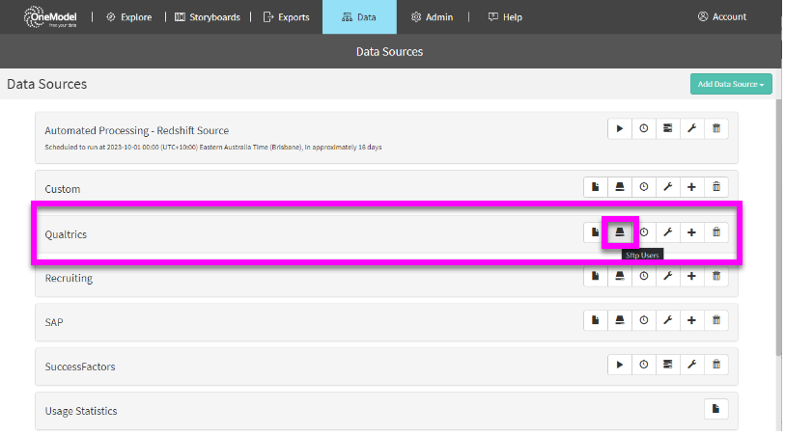
Task: Open schedule clock for Automated Processing
Action: click(x=643, y=128)
